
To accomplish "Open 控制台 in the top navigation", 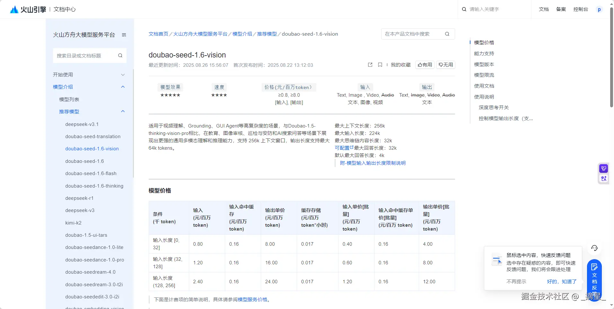I will click(580, 9).
